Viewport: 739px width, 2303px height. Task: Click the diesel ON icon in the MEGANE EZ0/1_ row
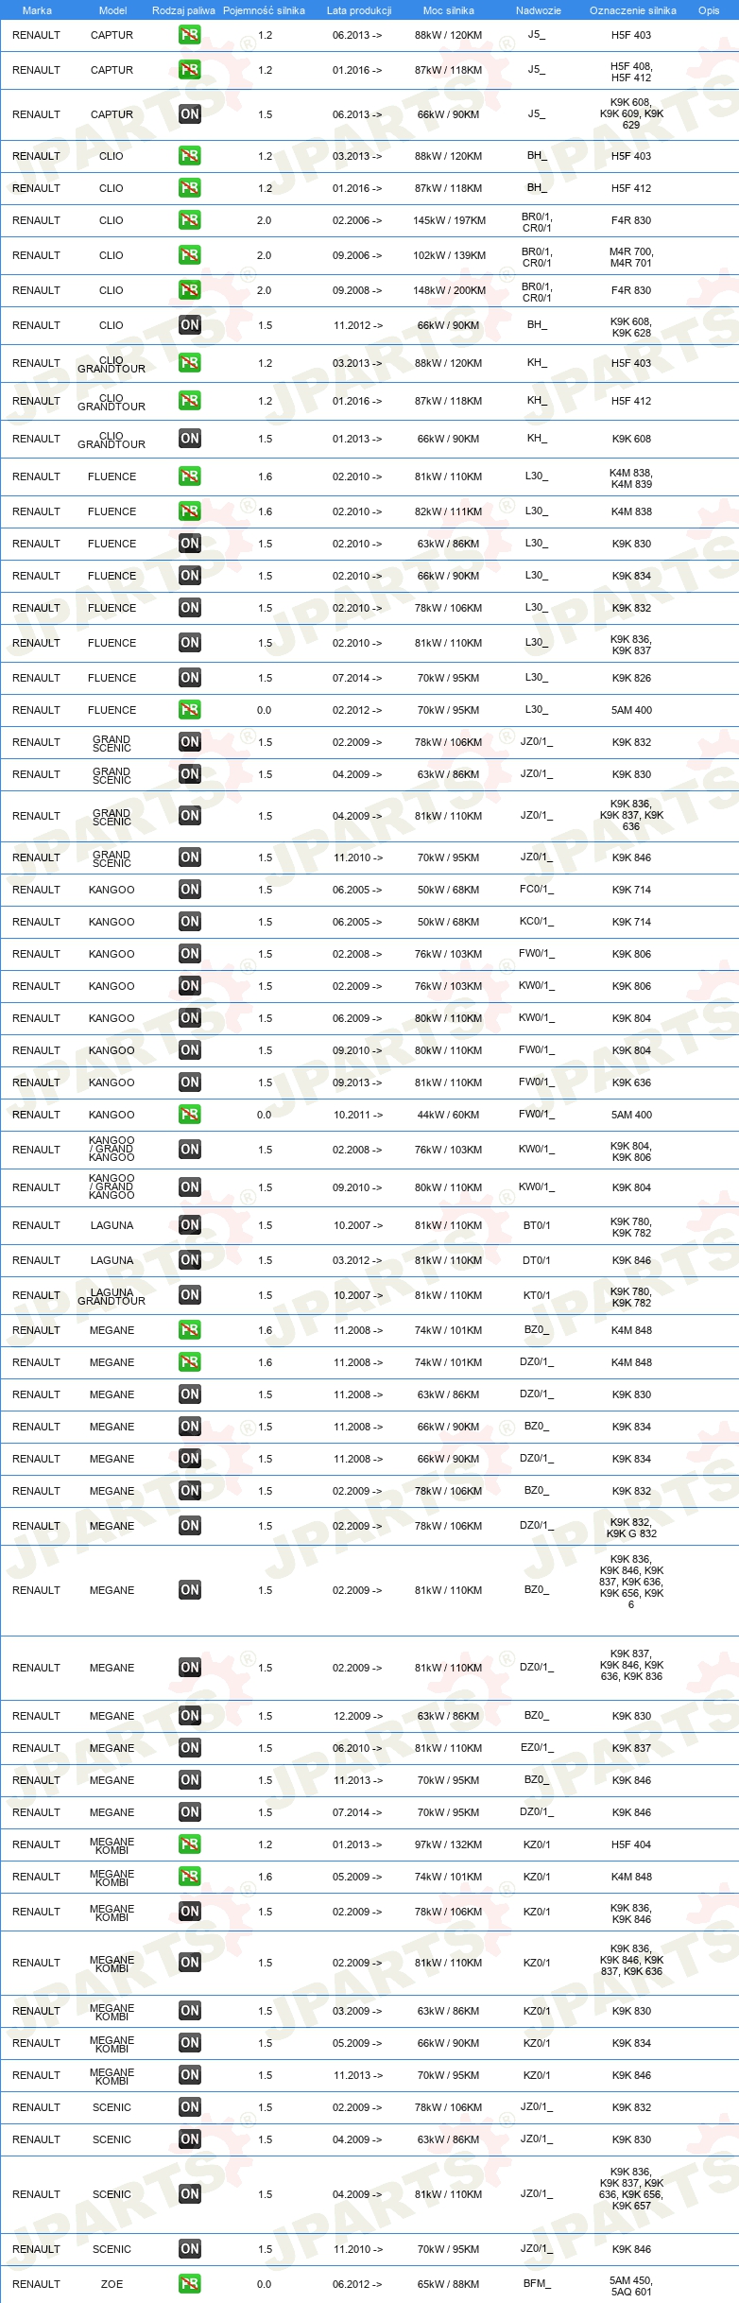(x=189, y=1748)
